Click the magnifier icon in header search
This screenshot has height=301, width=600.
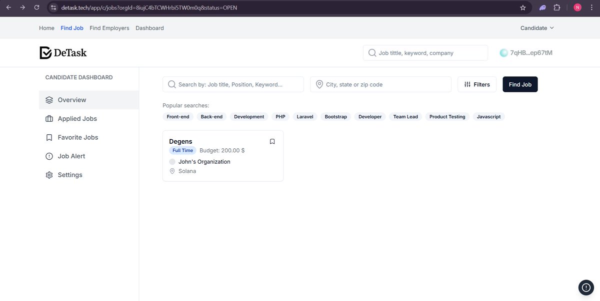(x=372, y=52)
